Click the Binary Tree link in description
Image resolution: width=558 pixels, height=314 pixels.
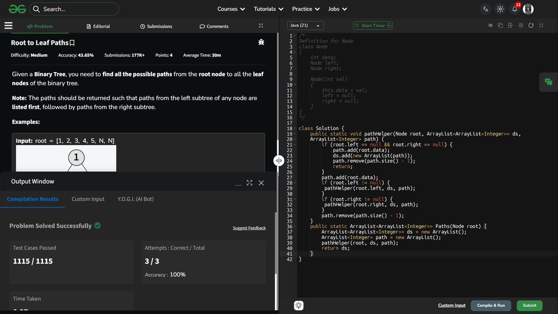(50, 74)
